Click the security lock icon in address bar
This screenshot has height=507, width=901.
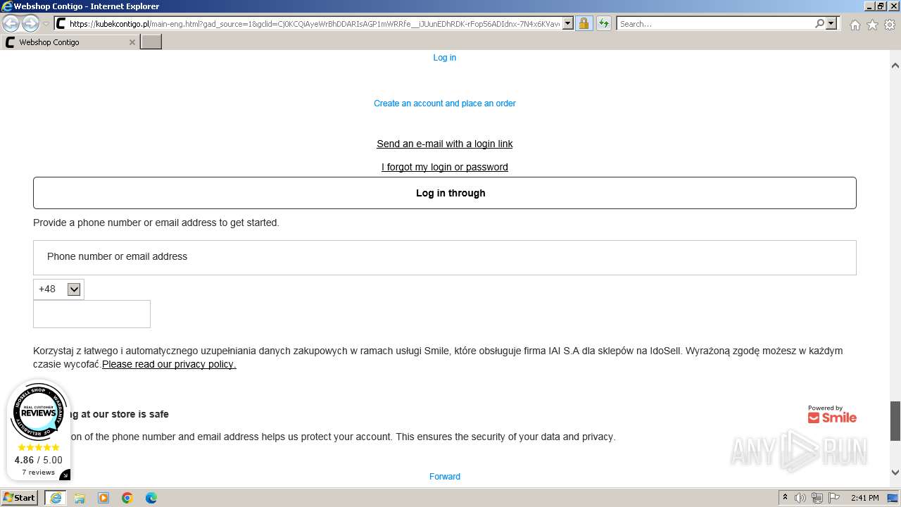(584, 23)
